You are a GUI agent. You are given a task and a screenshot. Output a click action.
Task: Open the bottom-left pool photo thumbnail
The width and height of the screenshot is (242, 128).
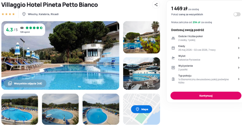click(20, 109)
